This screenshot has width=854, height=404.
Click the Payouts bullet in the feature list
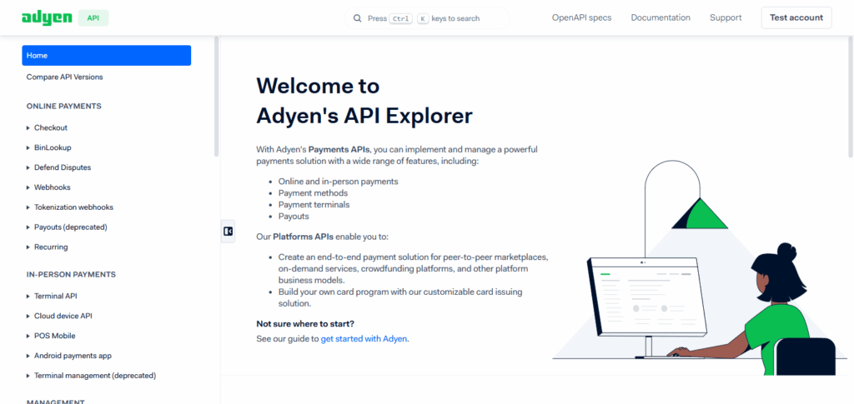pos(294,217)
